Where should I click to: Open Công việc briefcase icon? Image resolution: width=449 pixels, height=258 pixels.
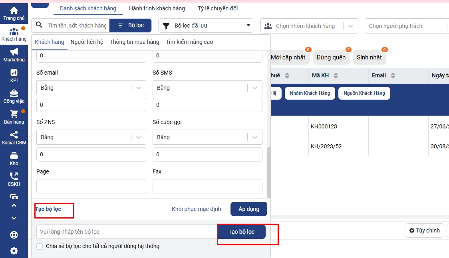[x=14, y=94]
